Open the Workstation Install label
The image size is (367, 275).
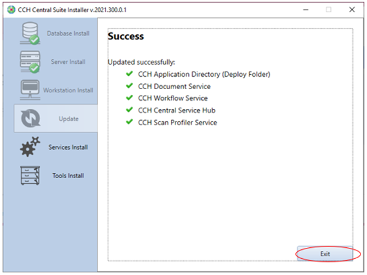pyautogui.click(x=68, y=90)
